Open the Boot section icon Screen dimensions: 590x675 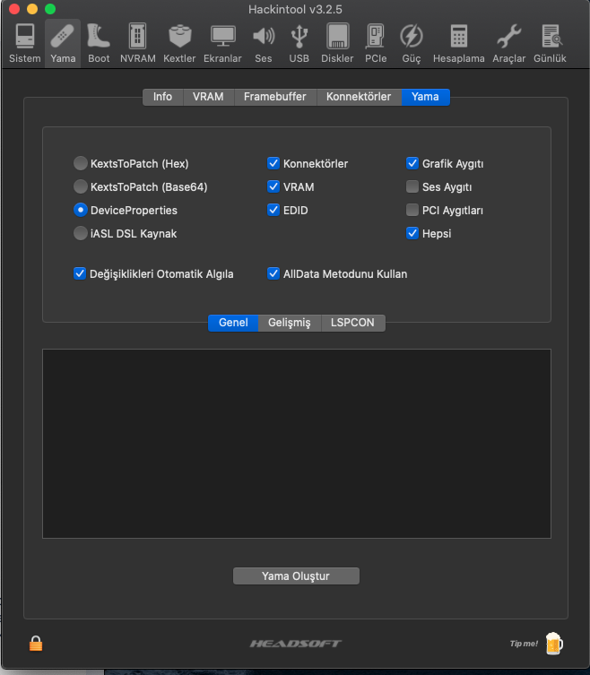99,43
